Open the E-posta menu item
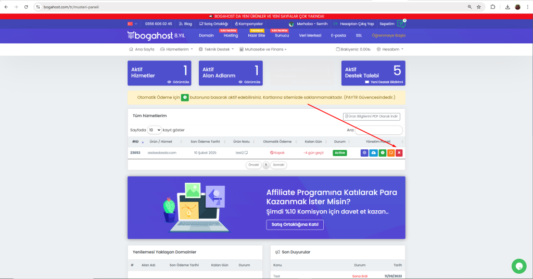The width and height of the screenshot is (533, 279). [338, 35]
